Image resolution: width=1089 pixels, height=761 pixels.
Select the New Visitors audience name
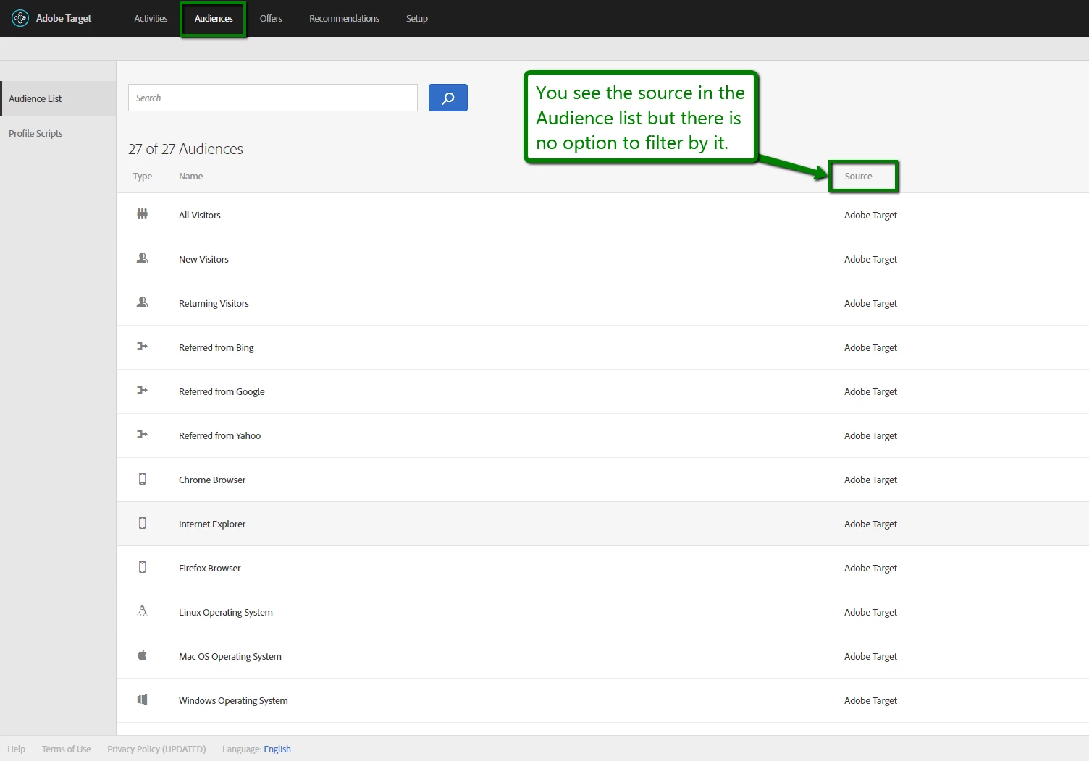tap(203, 259)
